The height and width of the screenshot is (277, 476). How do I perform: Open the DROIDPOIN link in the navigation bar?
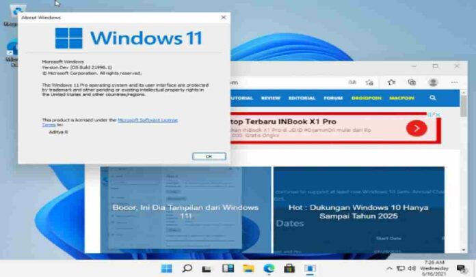click(x=366, y=98)
